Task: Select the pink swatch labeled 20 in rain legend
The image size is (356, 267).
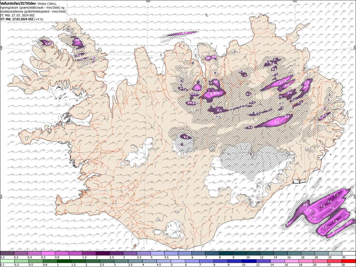Action: coord(320,261)
